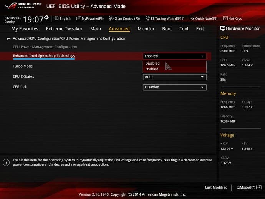Screen dimensions: 265x199
Task: Click the Last Modified button
Action: pyautogui.click(x=216, y=187)
